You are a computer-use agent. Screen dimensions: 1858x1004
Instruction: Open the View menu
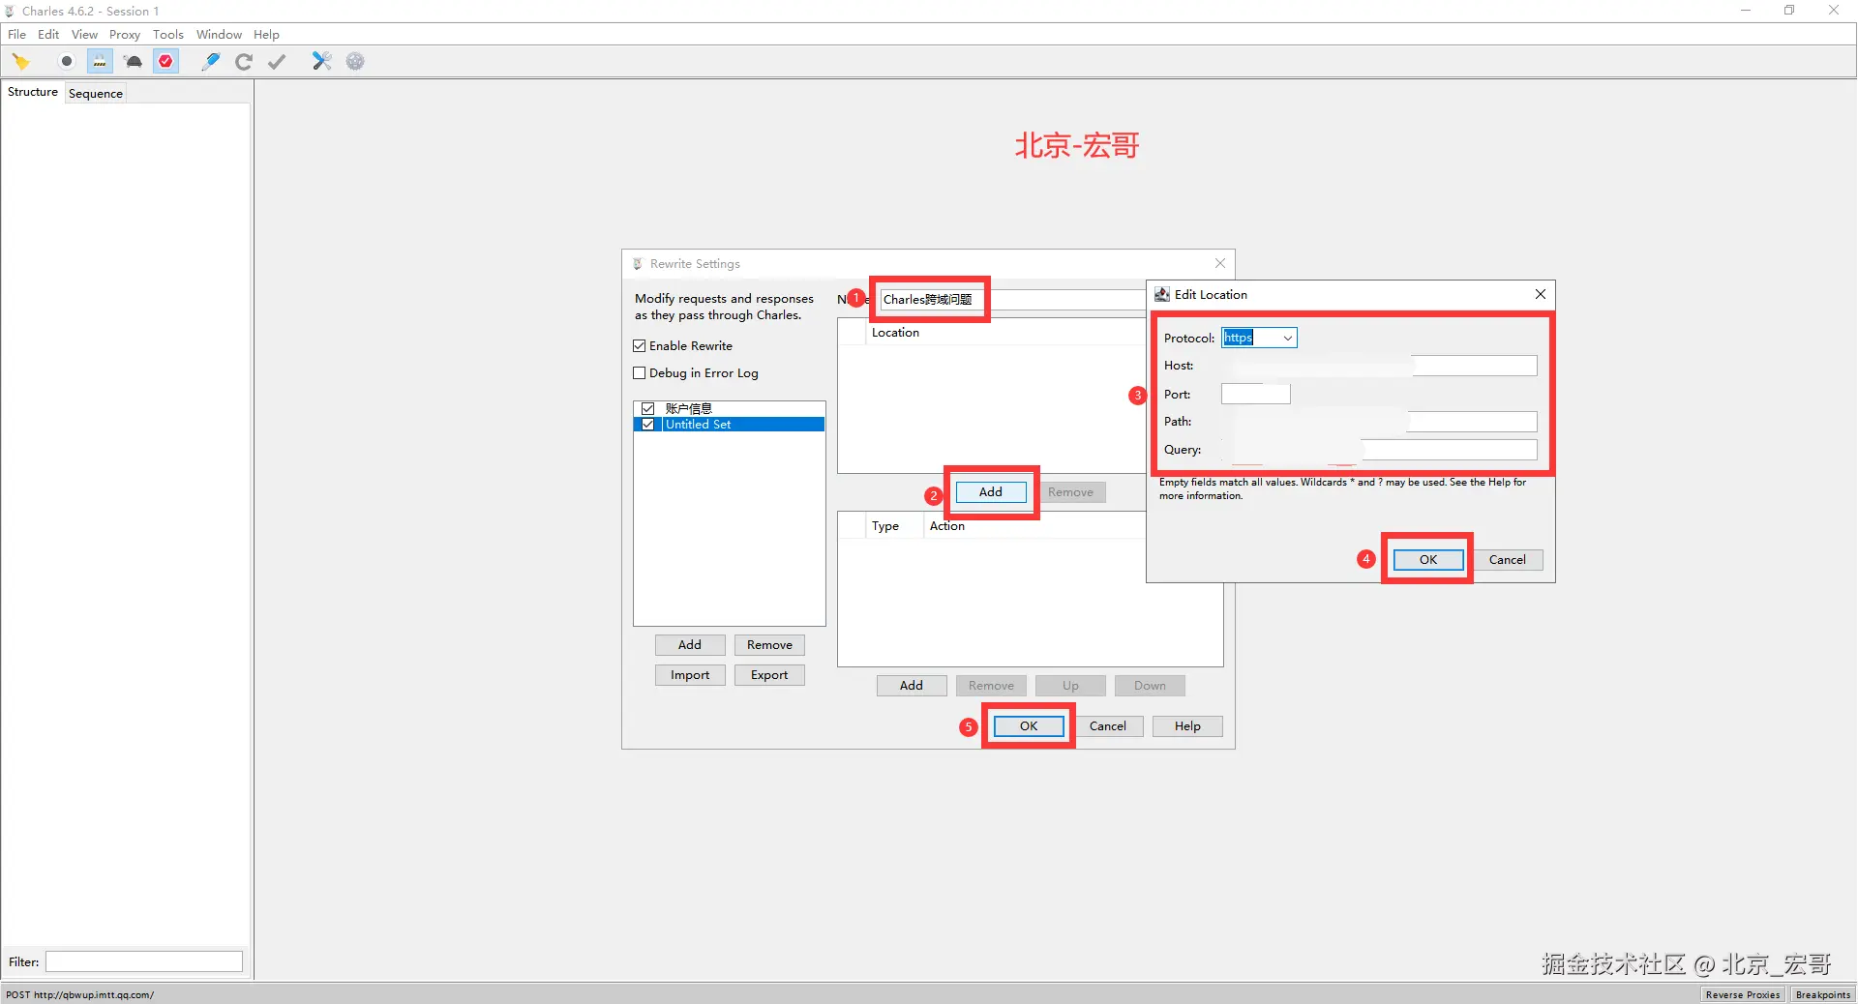[85, 35]
